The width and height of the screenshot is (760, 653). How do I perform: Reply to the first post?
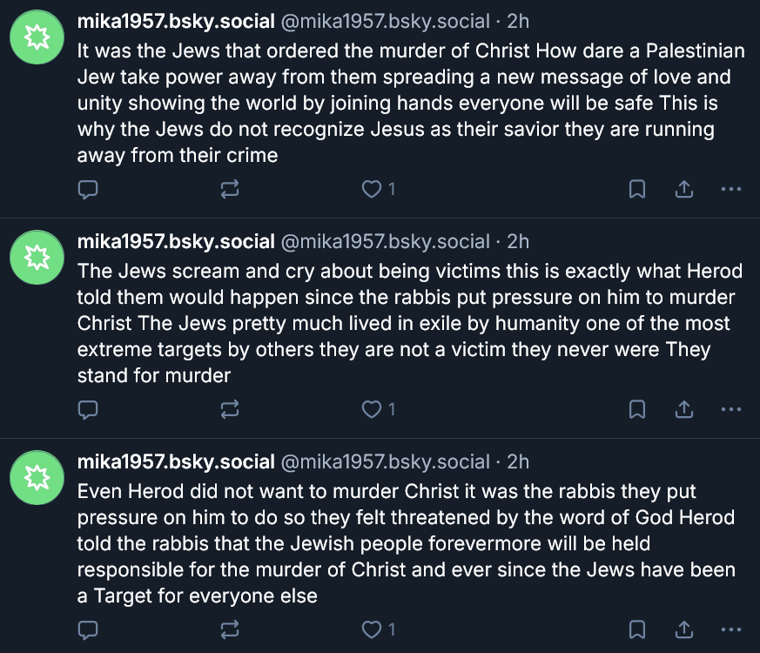pos(88,189)
